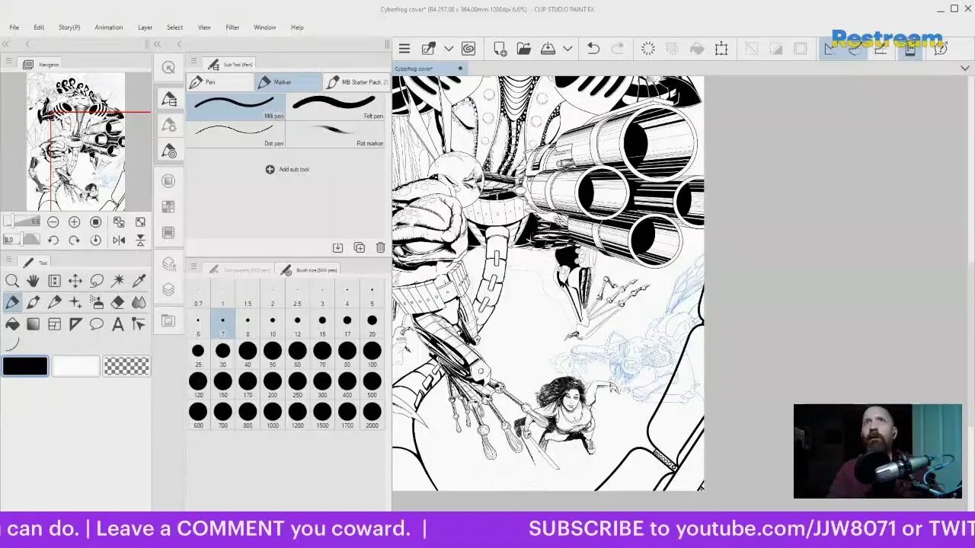Open the Window menu
Image resolution: width=975 pixels, height=548 pixels.
(x=265, y=27)
